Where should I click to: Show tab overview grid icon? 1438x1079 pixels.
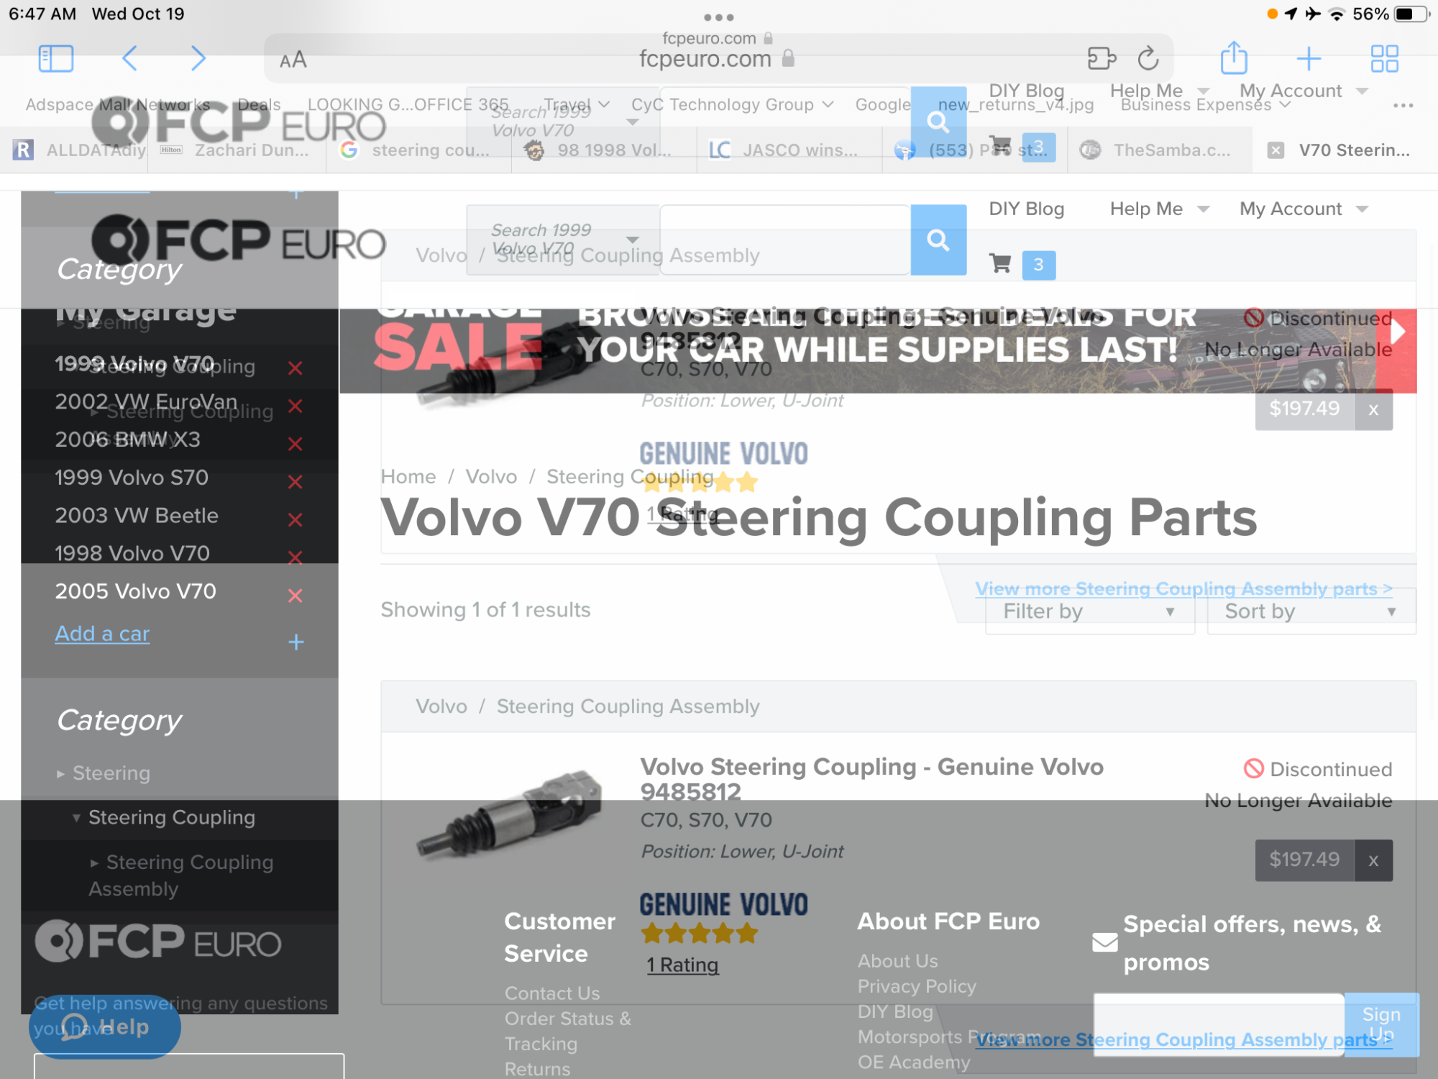click(1384, 58)
